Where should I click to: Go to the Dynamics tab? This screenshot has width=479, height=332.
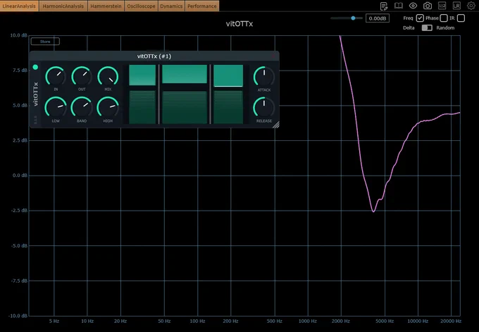pos(171,6)
